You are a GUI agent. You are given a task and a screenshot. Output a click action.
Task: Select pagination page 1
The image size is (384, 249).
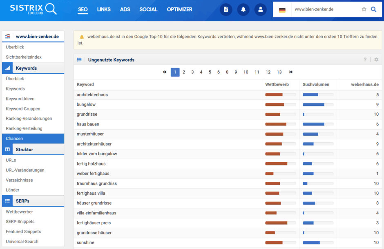[x=175, y=72]
